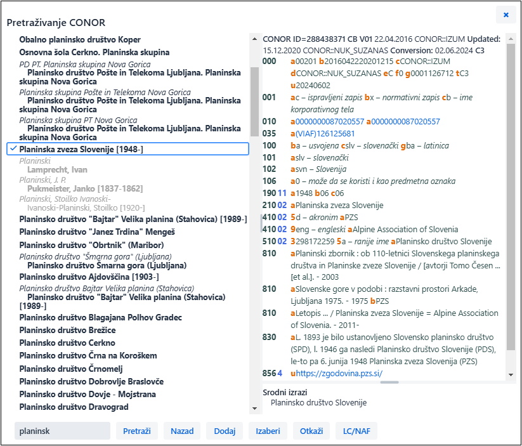
Task: Select 'Planinsko društvo Blagajana Polhov Gradec'
Action: 101,317
